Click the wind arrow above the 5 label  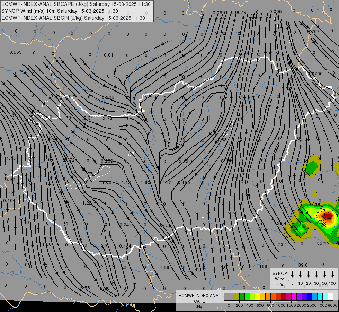[x=293, y=274]
